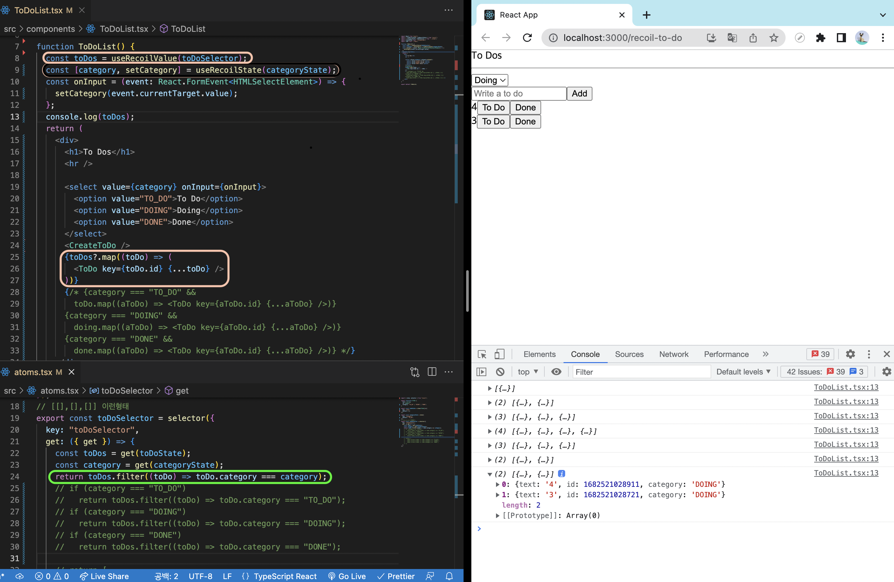Split the atoms.tsx editor right

pyautogui.click(x=432, y=372)
